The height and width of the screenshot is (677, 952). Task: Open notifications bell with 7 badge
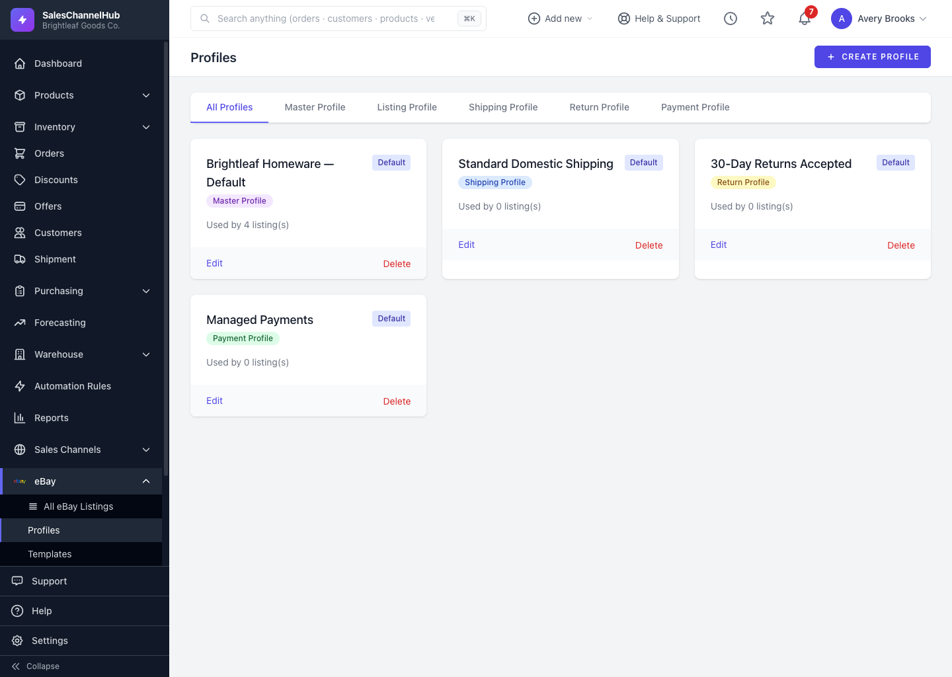click(x=805, y=18)
